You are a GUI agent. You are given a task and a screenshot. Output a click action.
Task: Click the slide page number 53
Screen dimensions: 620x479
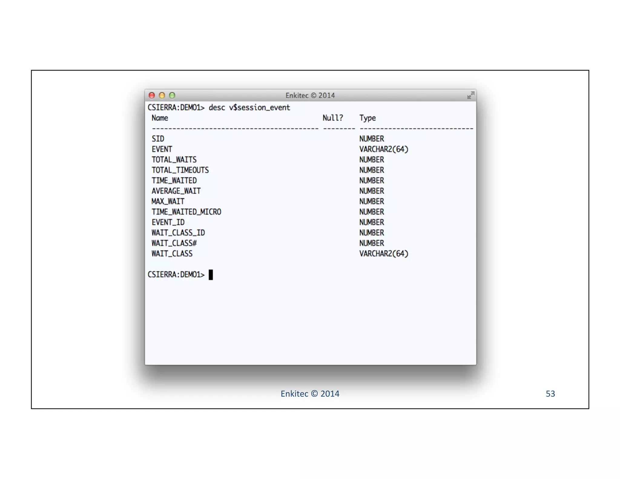coord(550,394)
